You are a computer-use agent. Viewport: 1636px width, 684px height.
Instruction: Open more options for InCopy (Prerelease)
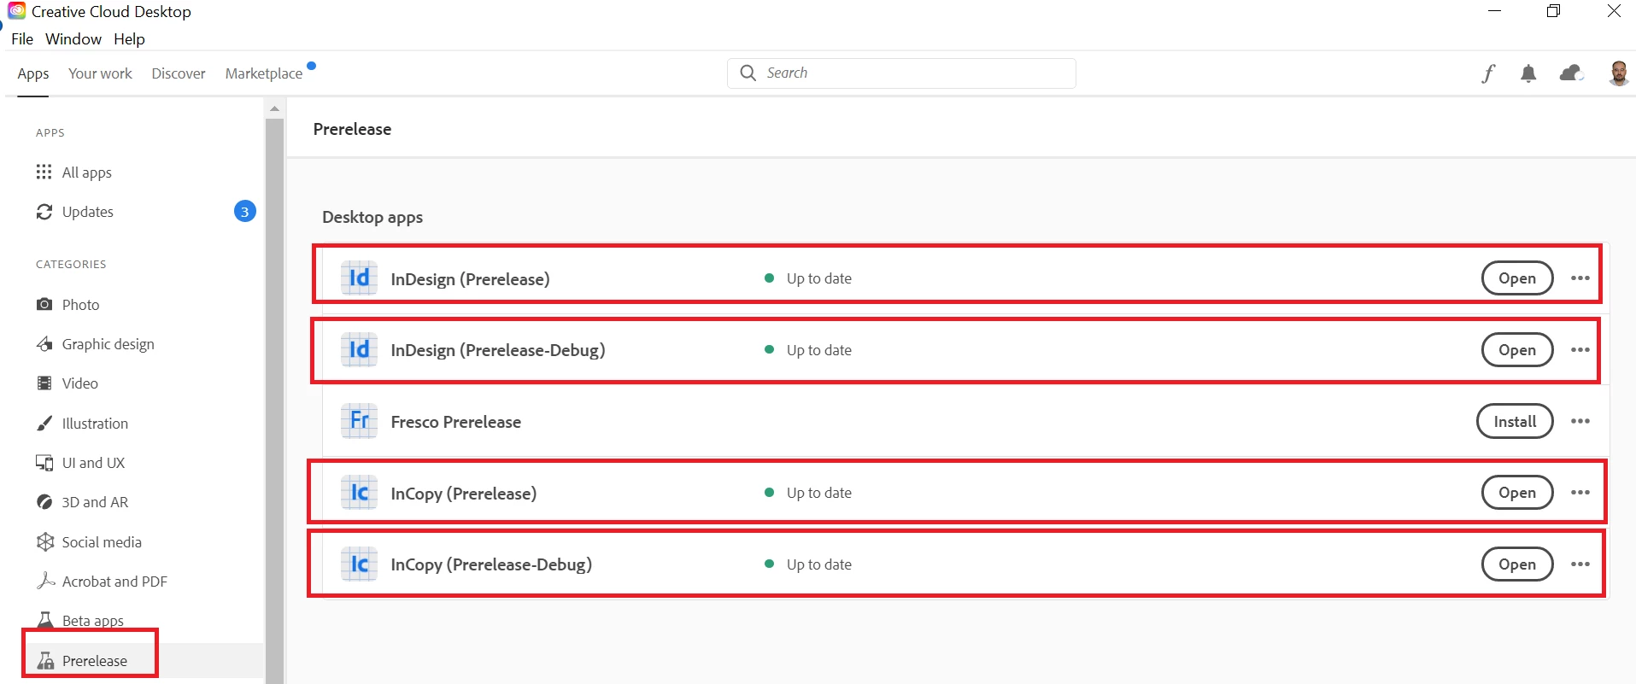pos(1580,493)
